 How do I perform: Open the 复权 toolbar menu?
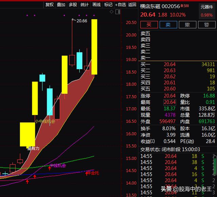pyautogui.click(x=50, y=4)
